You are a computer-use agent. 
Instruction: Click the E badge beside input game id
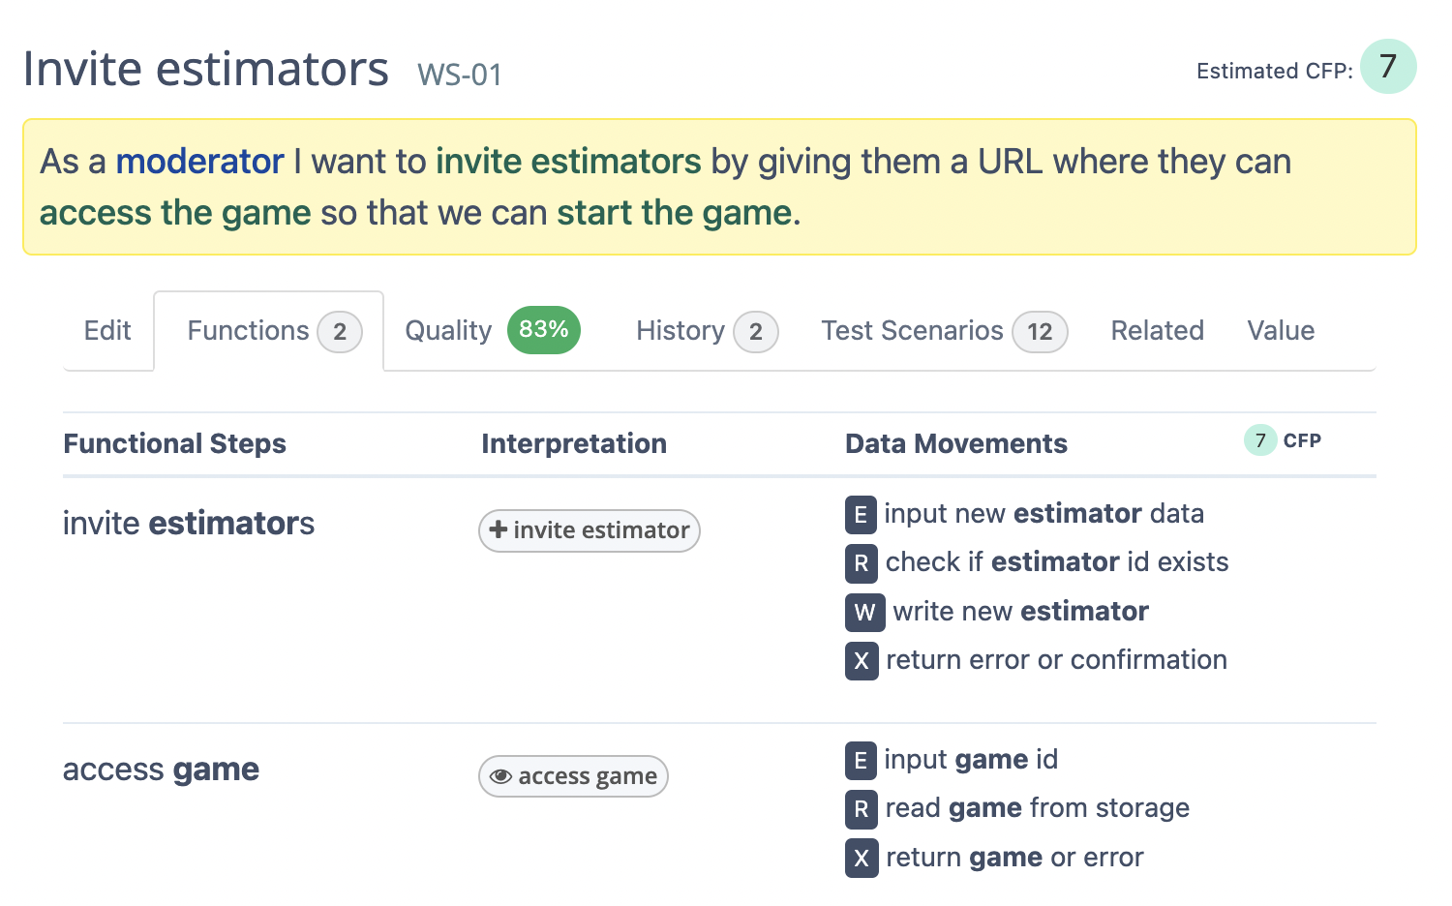(x=861, y=761)
